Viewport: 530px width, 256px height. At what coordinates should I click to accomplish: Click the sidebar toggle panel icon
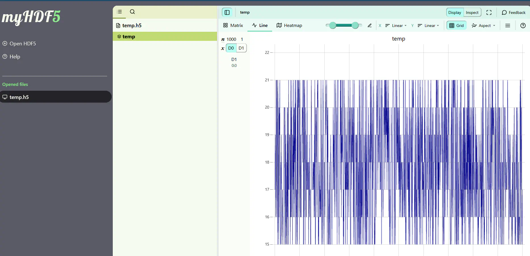[x=227, y=12]
